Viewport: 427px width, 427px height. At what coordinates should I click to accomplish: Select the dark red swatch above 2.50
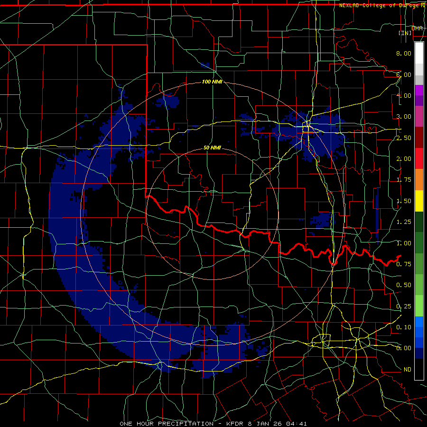tap(419, 138)
